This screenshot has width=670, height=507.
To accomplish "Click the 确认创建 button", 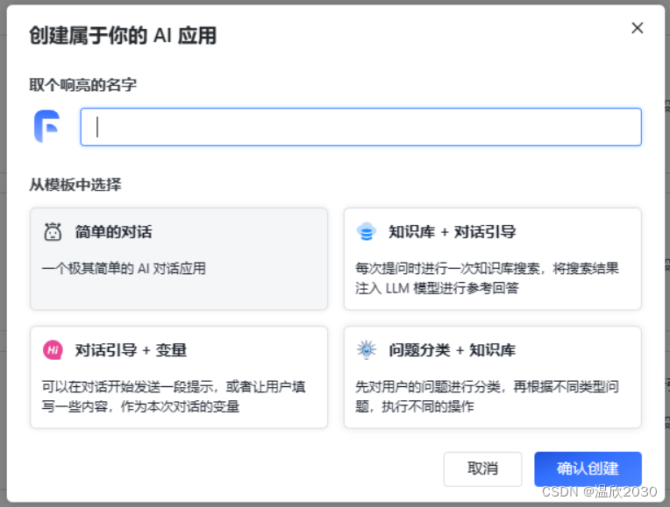I will pyautogui.click(x=588, y=468).
